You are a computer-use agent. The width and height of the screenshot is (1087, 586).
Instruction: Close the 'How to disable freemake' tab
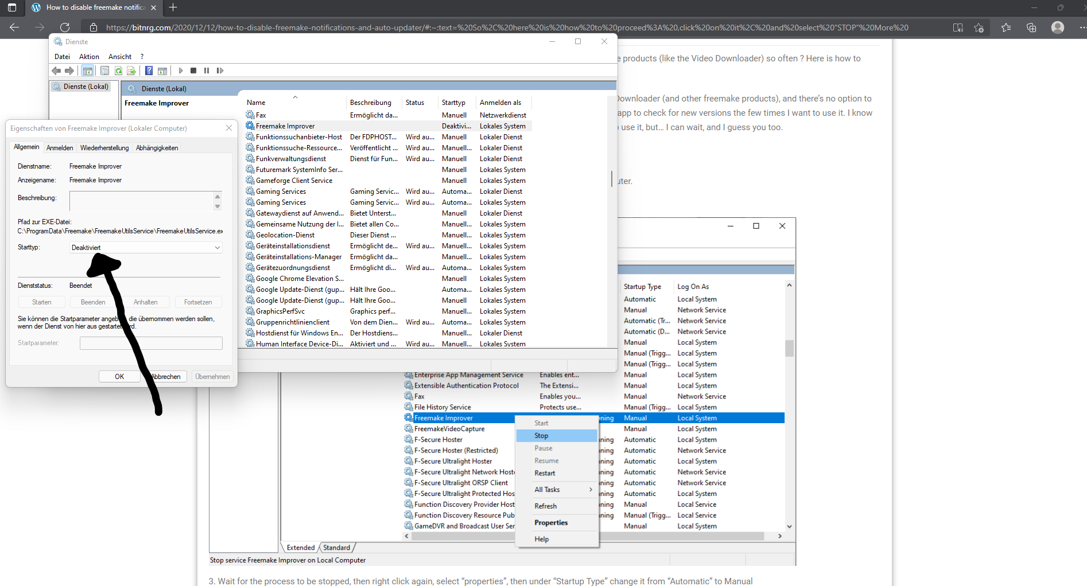(x=153, y=7)
